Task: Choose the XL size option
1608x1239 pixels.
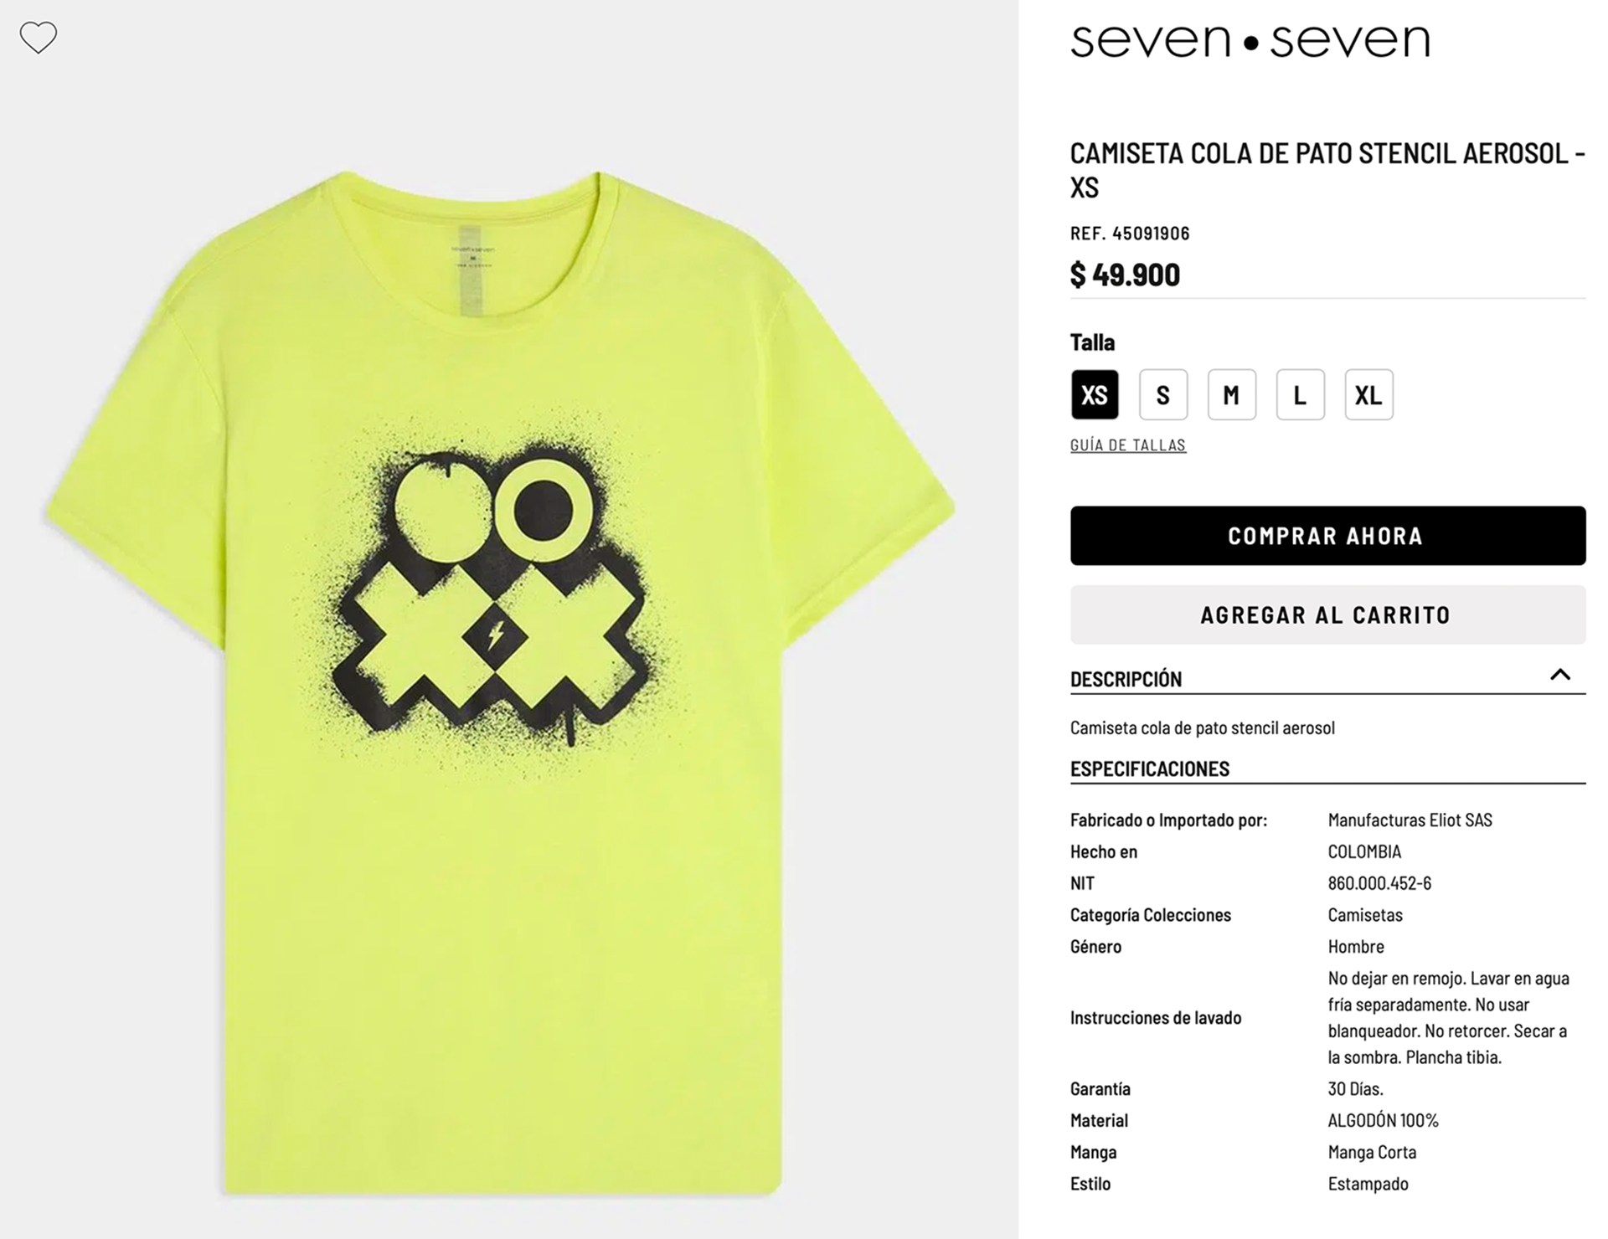Action: coord(1368,394)
